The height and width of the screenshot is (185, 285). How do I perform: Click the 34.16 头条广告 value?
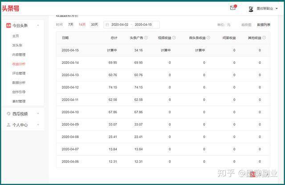138,50
